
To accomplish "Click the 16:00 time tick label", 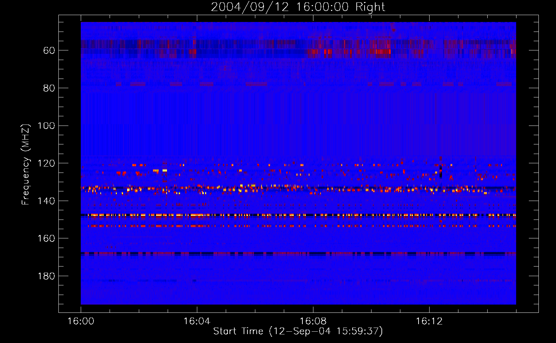I will point(81,321).
